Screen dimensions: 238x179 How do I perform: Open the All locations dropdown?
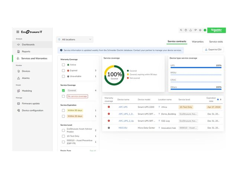click(x=75, y=39)
